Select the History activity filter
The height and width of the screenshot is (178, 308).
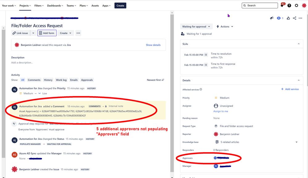(48, 80)
